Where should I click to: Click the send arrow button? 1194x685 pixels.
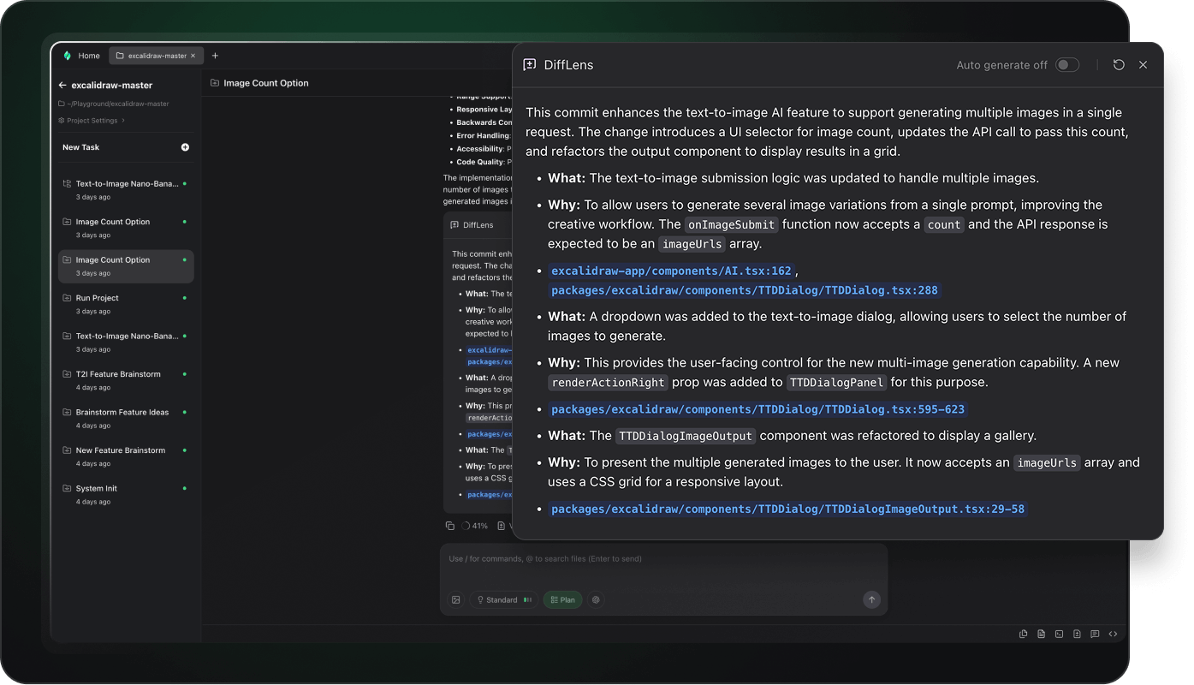point(871,600)
